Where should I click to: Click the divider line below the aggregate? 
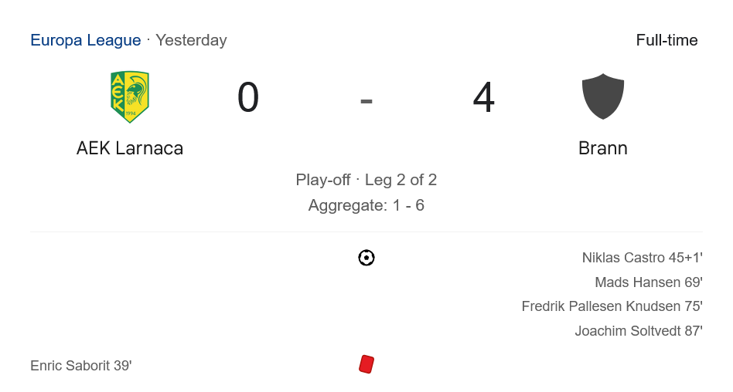click(366, 231)
